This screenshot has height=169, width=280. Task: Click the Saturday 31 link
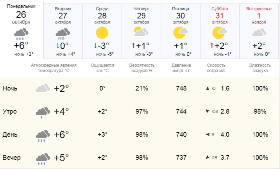click(x=220, y=15)
